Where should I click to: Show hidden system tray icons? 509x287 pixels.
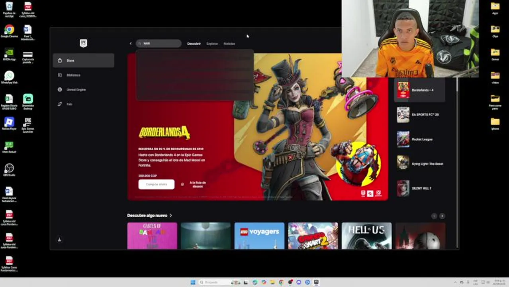tap(456, 282)
